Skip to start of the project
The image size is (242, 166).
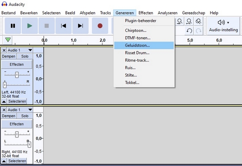[x=63, y=26]
